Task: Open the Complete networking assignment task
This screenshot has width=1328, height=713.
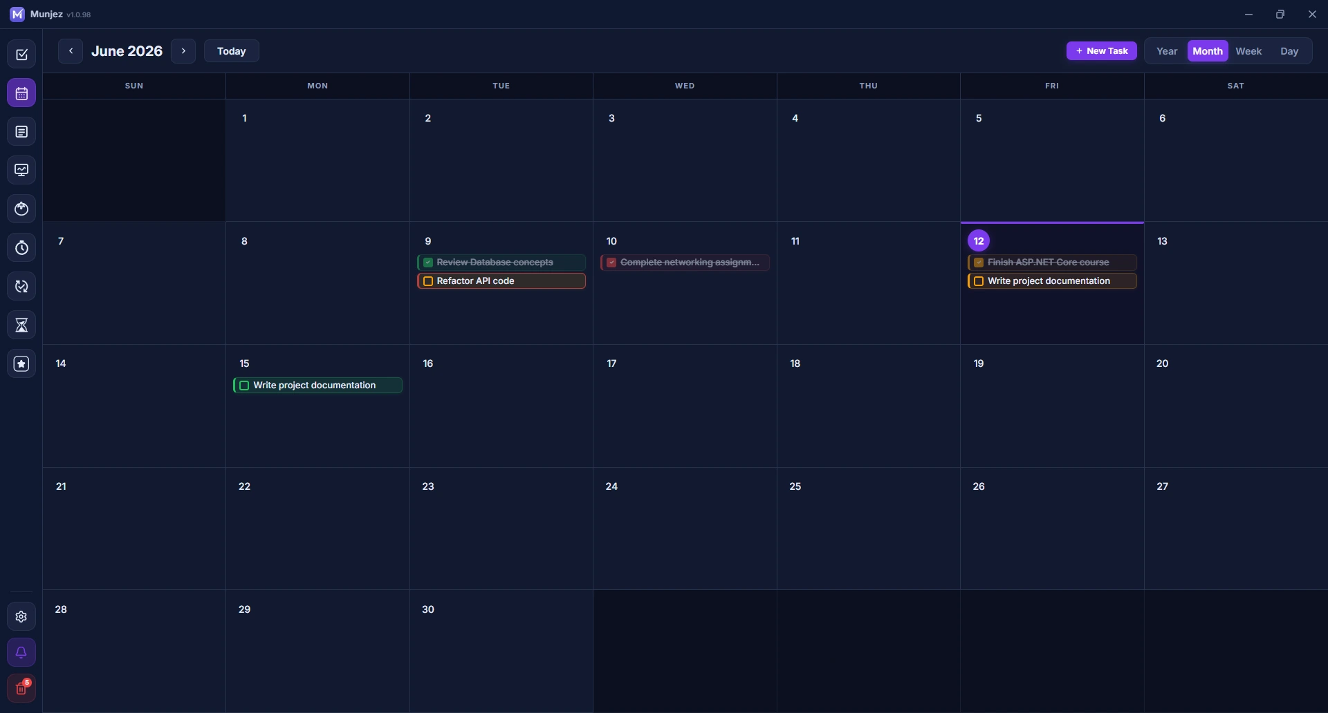Action: pyautogui.click(x=685, y=263)
